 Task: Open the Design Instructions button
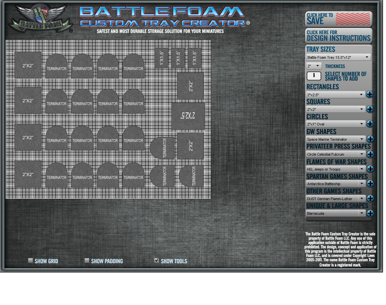pyautogui.click(x=338, y=36)
